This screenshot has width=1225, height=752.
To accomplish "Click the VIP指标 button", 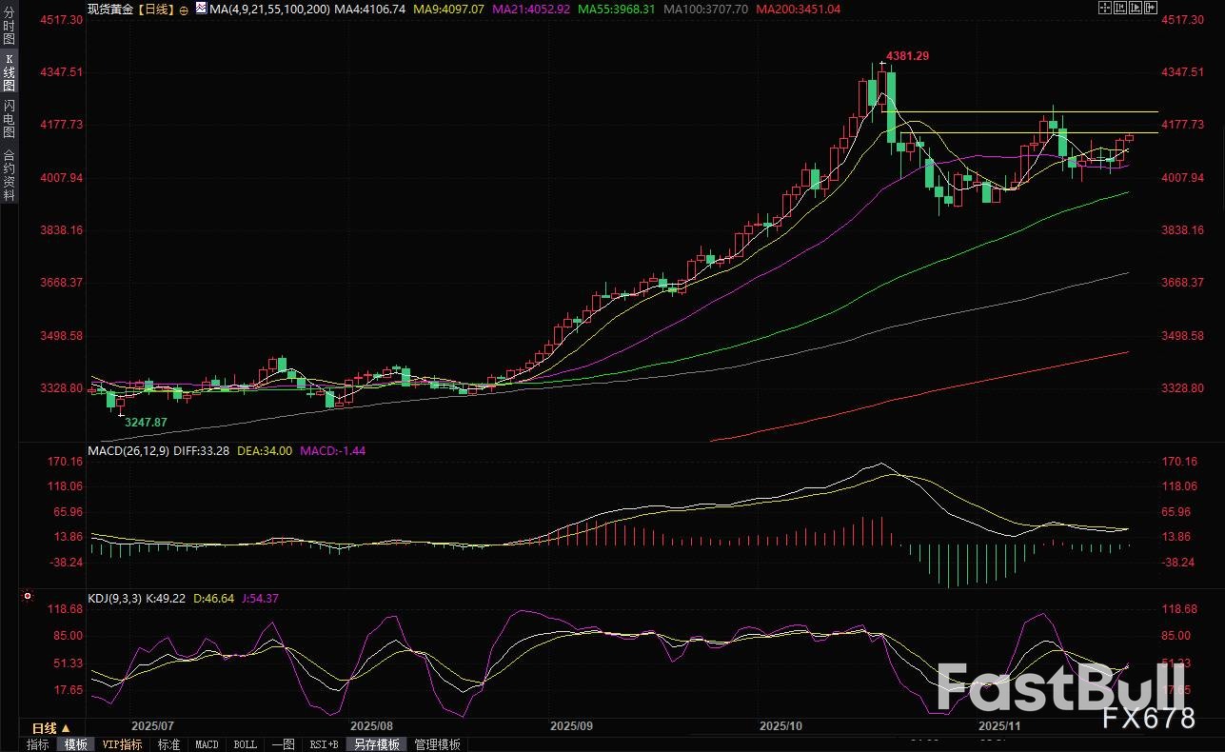I will click(122, 744).
